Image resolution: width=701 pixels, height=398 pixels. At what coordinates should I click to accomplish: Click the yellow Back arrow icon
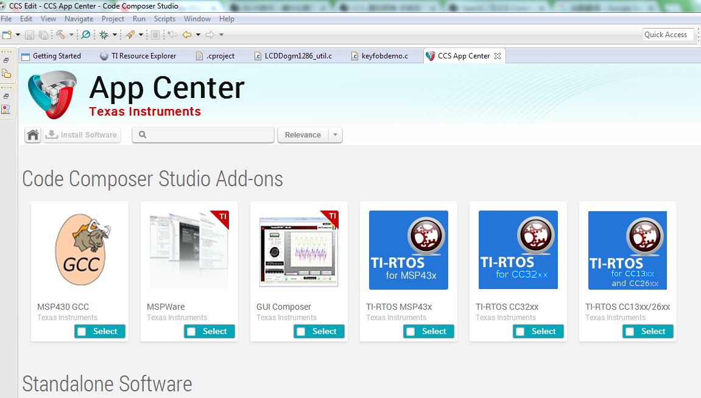click(x=187, y=35)
